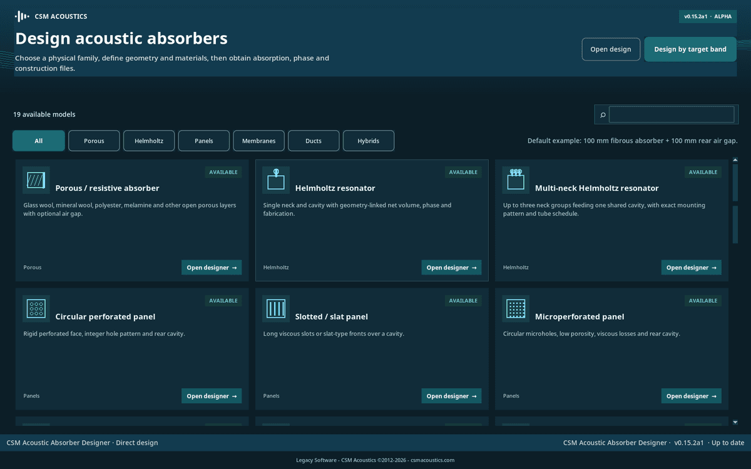The height and width of the screenshot is (469, 751).
Task: Select the Hybrids filter tab
Action: [369, 141]
